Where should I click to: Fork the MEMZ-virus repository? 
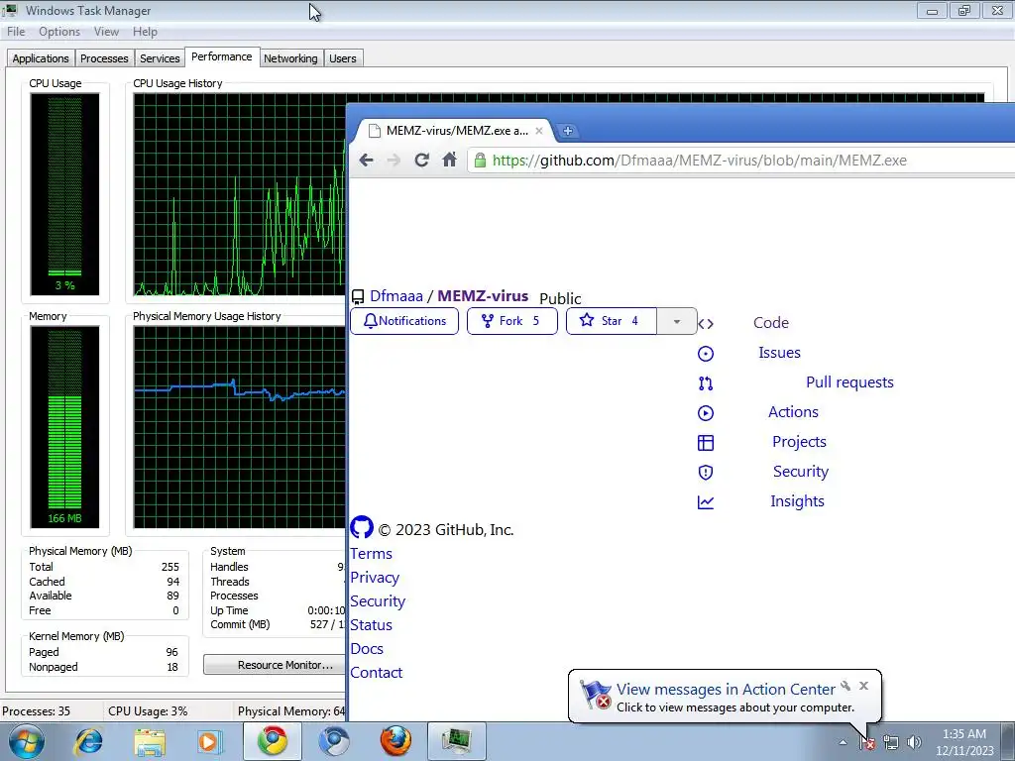(x=512, y=321)
